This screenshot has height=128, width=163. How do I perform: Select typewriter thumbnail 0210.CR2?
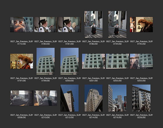45,98
